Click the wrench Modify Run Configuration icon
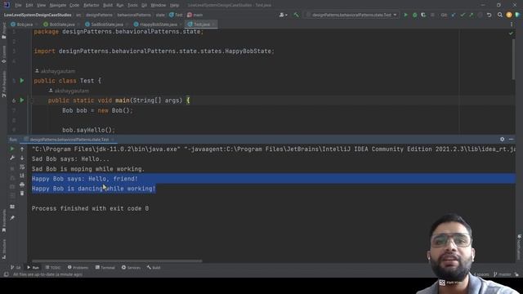 (x=12, y=158)
